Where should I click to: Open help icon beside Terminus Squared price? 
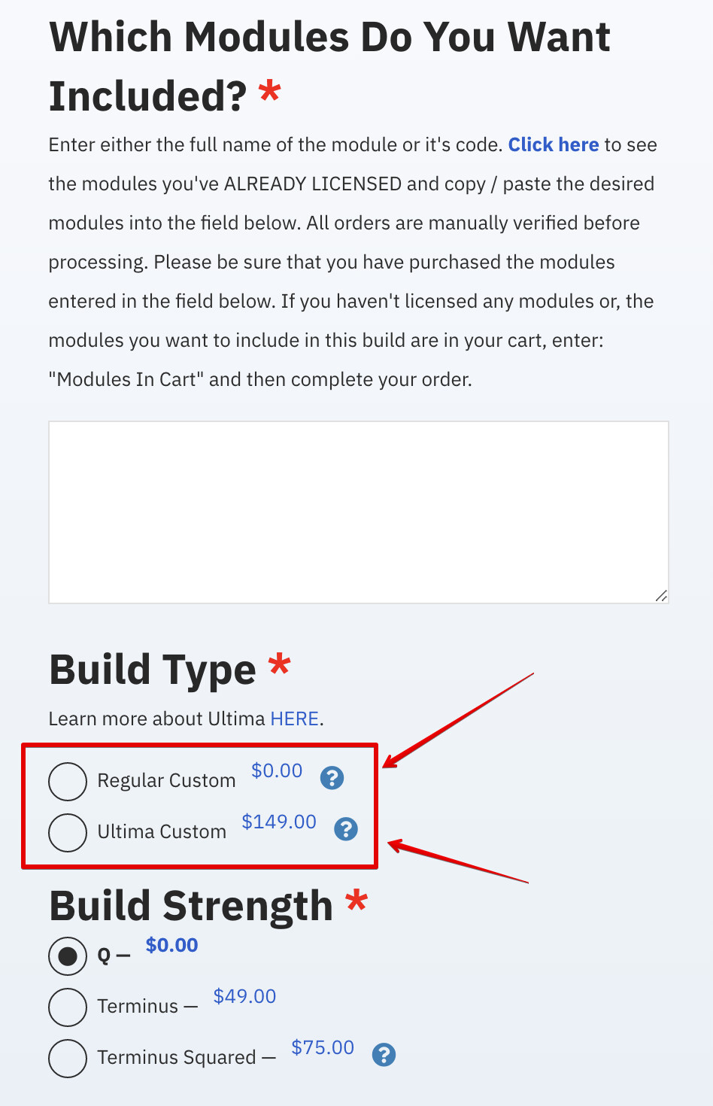point(384,1055)
